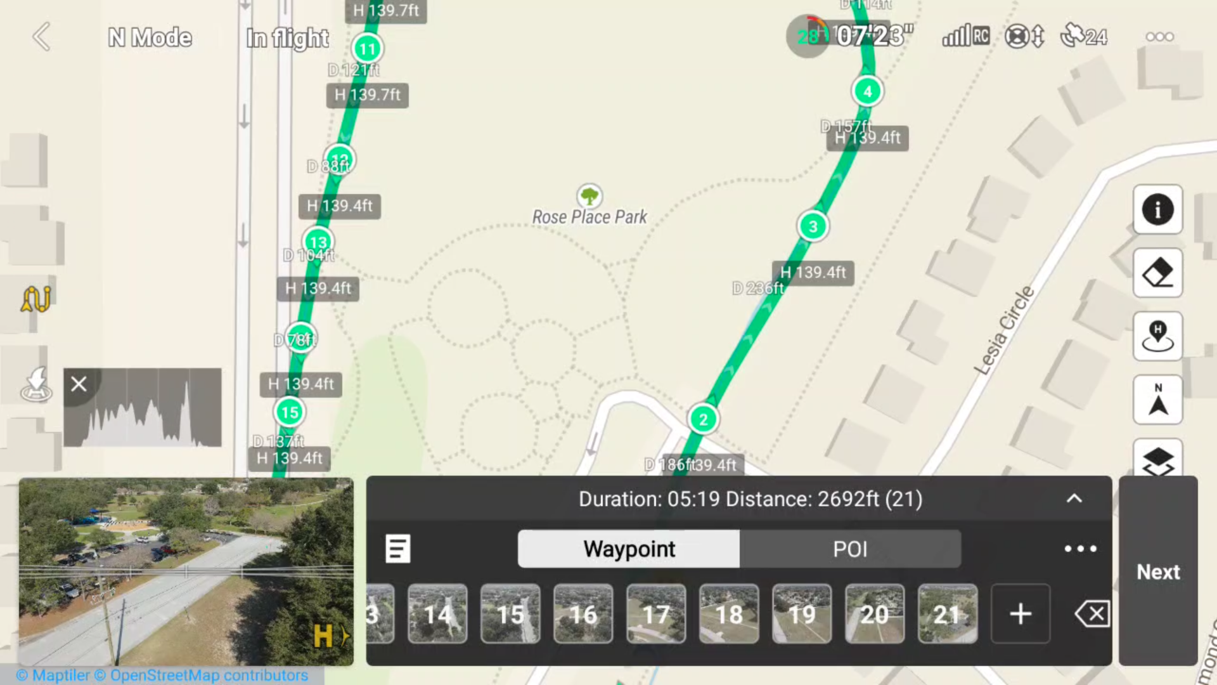Tap waypoint 15 marker on map
This screenshot has height=685, width=1217.
point(290,412)
